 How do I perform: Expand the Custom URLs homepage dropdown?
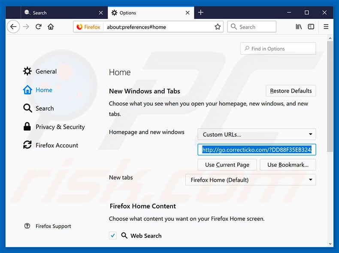coord(257,134)
